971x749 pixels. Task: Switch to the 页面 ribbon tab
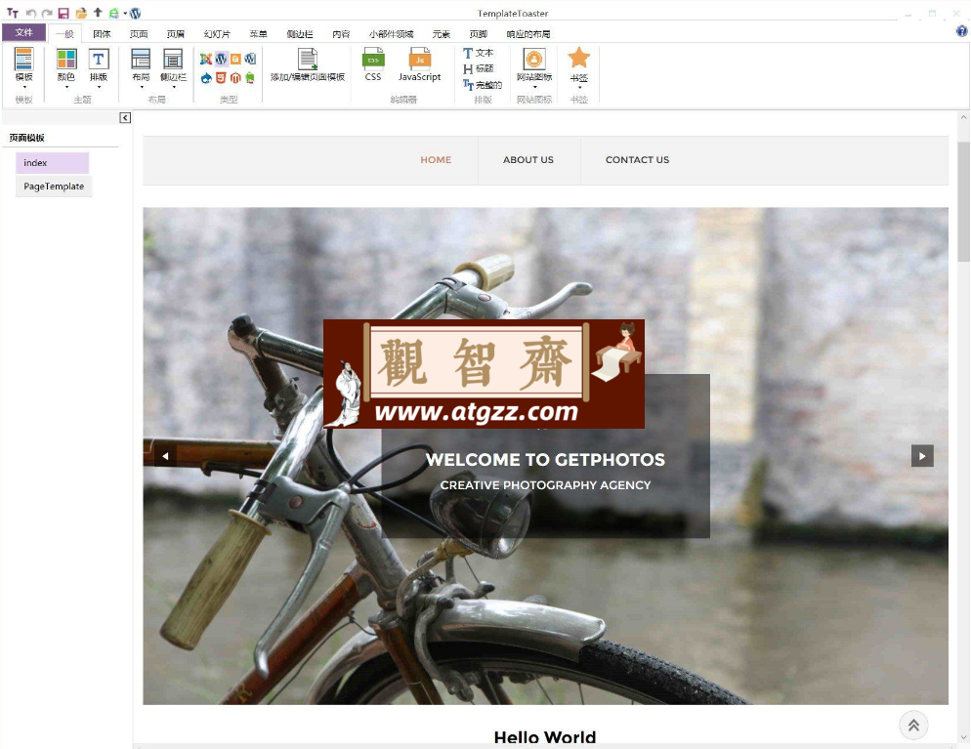[x=139, y=34]
